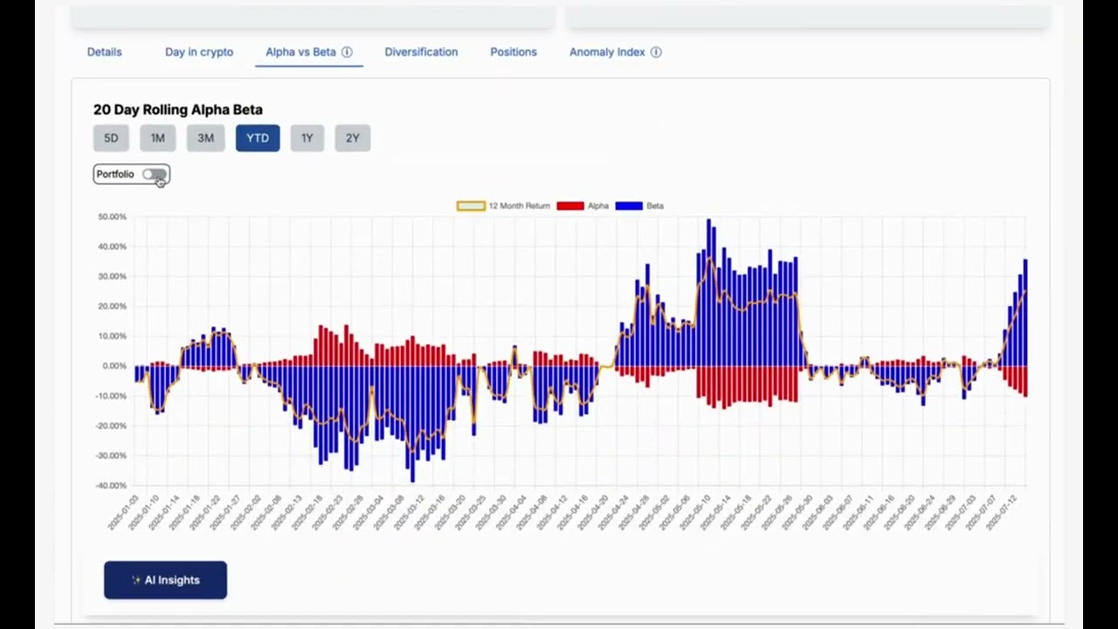Click the 2025-07-12 x-axis date label
This screenshot has width=1118, height=629.
pos(1002,511)
